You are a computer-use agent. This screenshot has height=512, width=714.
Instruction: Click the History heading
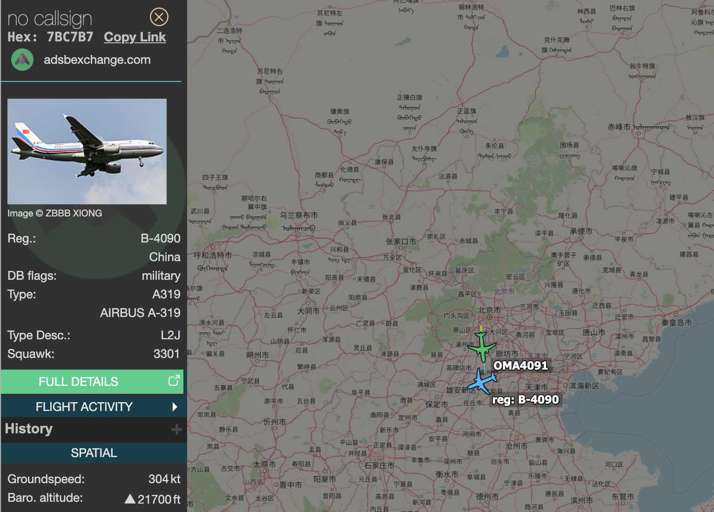click(29, 429)
